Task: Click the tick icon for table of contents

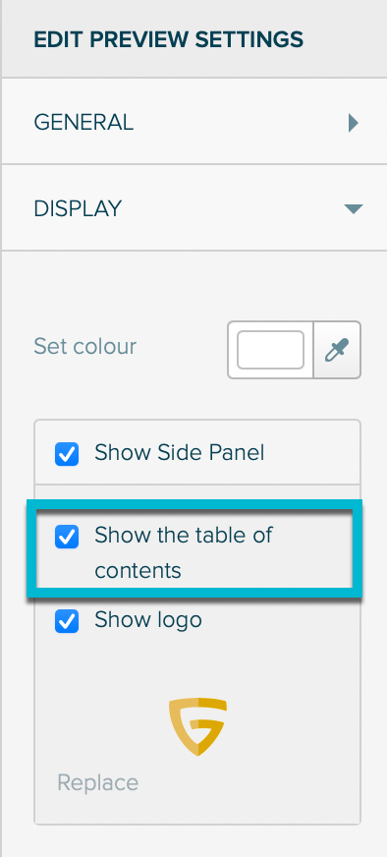Action: click(x=67, y=537)
